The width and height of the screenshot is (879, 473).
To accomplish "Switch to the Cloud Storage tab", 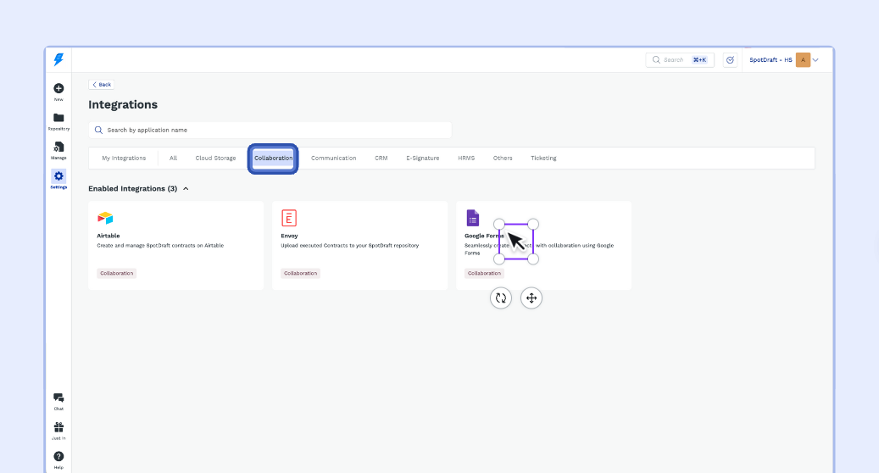I will [x=215, y=158].
